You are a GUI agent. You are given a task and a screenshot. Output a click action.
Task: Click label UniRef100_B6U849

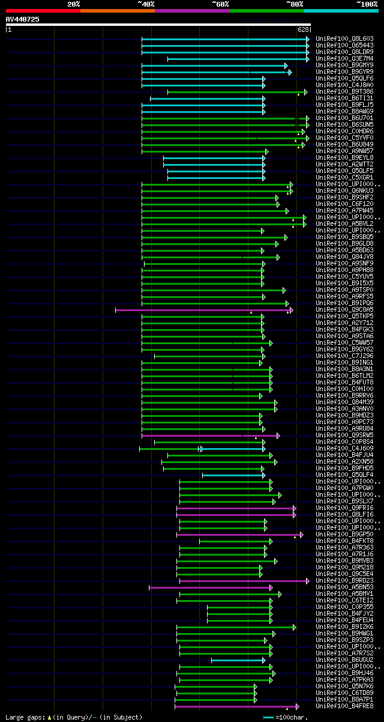point(344,144)
